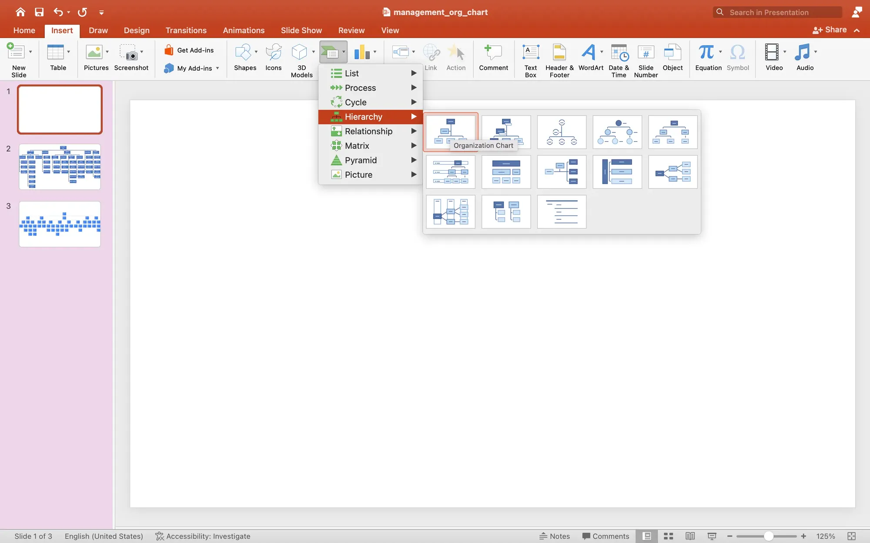Viewport: 870px width, 543px height.
Task: Expand the List SmartArt submenu
Action: pyautogui.click(x=370, y=73)
